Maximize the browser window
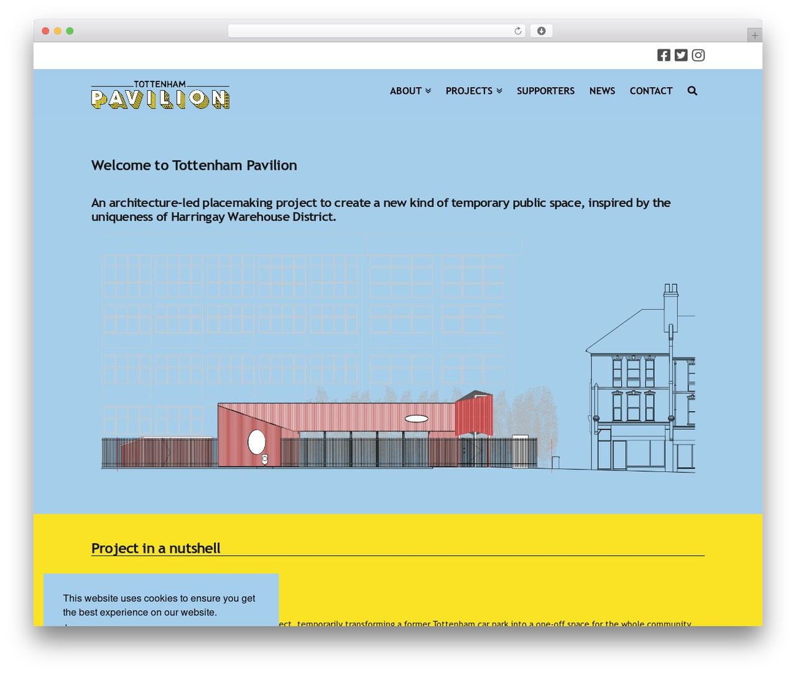The height and width of the screenshot is (674, 796). click(70, 31)
